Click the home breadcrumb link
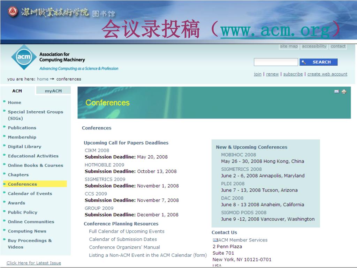357x268 pixels. [x=43, y=79]
